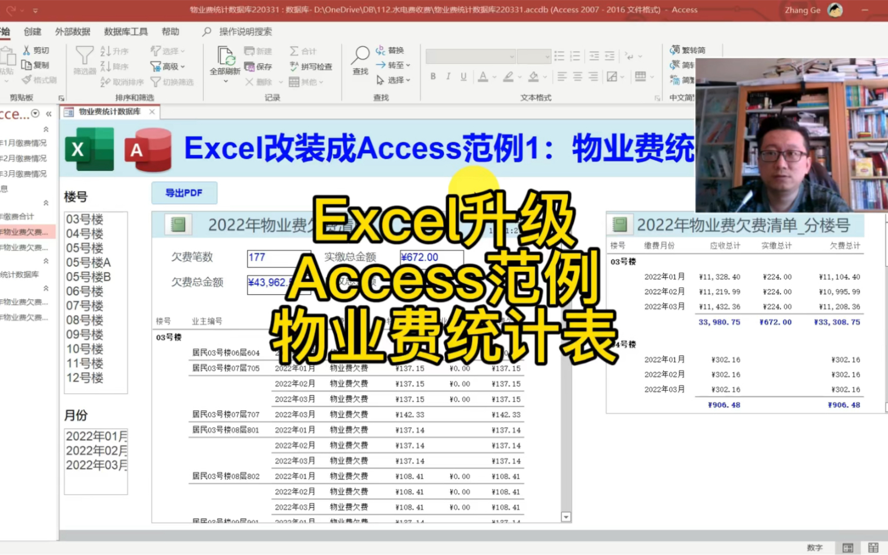Open the Select (选择) cursor dropdown in Find group
Image resolution: width=888 pixels, height=555 pixels.
click(393, 80)
